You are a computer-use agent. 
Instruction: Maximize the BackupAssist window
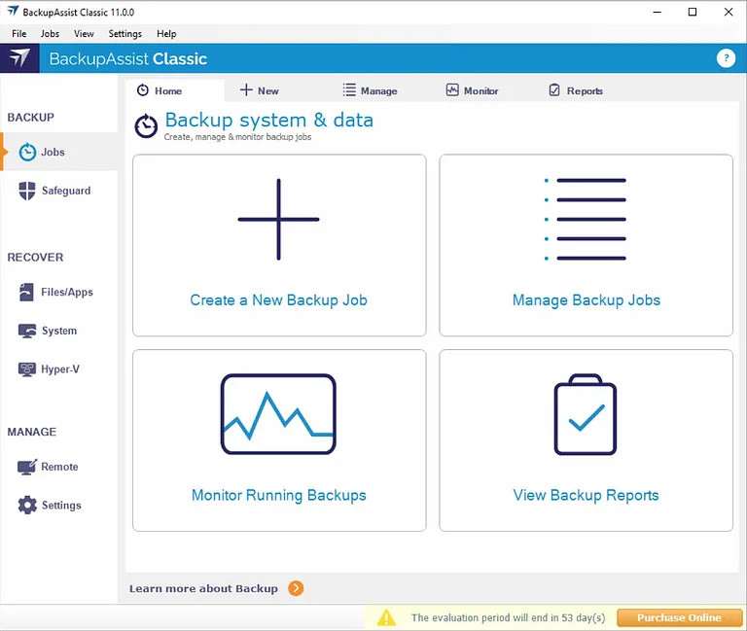point(693,12)
